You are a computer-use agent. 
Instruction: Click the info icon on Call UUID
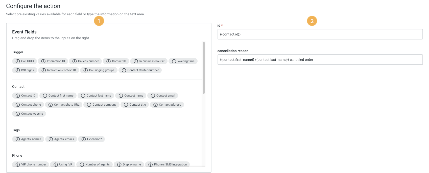[18, 61]
